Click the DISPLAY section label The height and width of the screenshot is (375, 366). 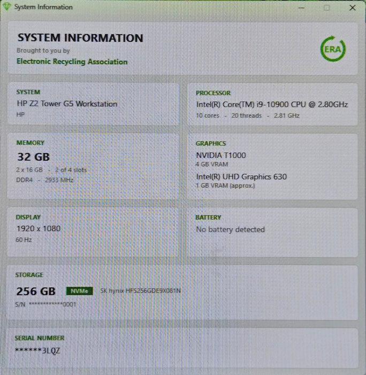(x=28, y=217)
